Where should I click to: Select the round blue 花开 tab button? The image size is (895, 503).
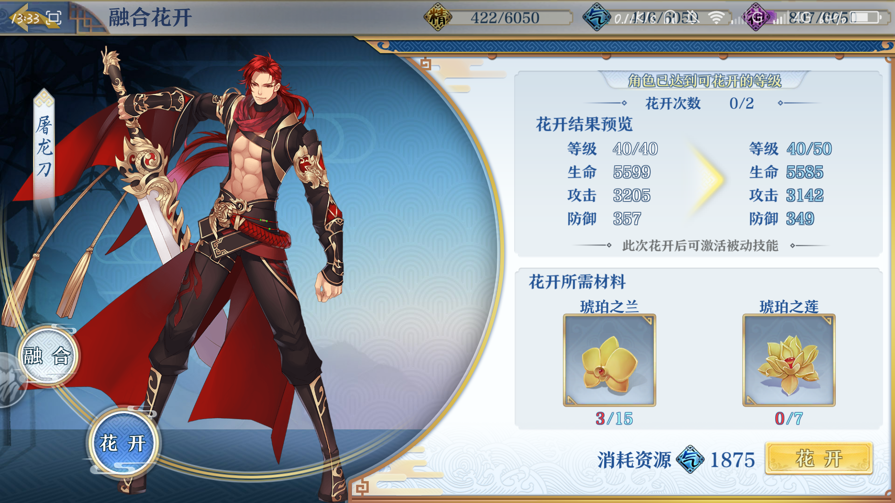tap(123, 442)
